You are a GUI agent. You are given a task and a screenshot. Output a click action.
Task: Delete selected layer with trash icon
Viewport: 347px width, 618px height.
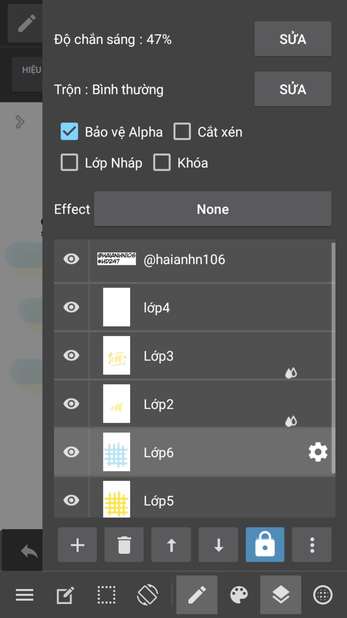pos(124,545)
